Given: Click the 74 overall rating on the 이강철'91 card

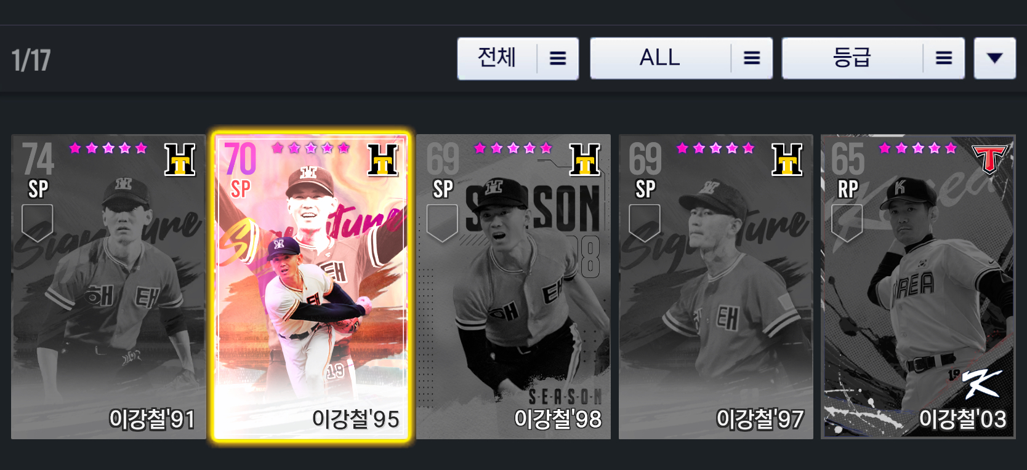Looking at the screenshot, I should (x=38, y=159).
